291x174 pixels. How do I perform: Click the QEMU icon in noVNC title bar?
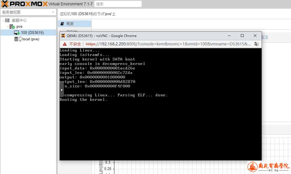click(x=63, y=36)
